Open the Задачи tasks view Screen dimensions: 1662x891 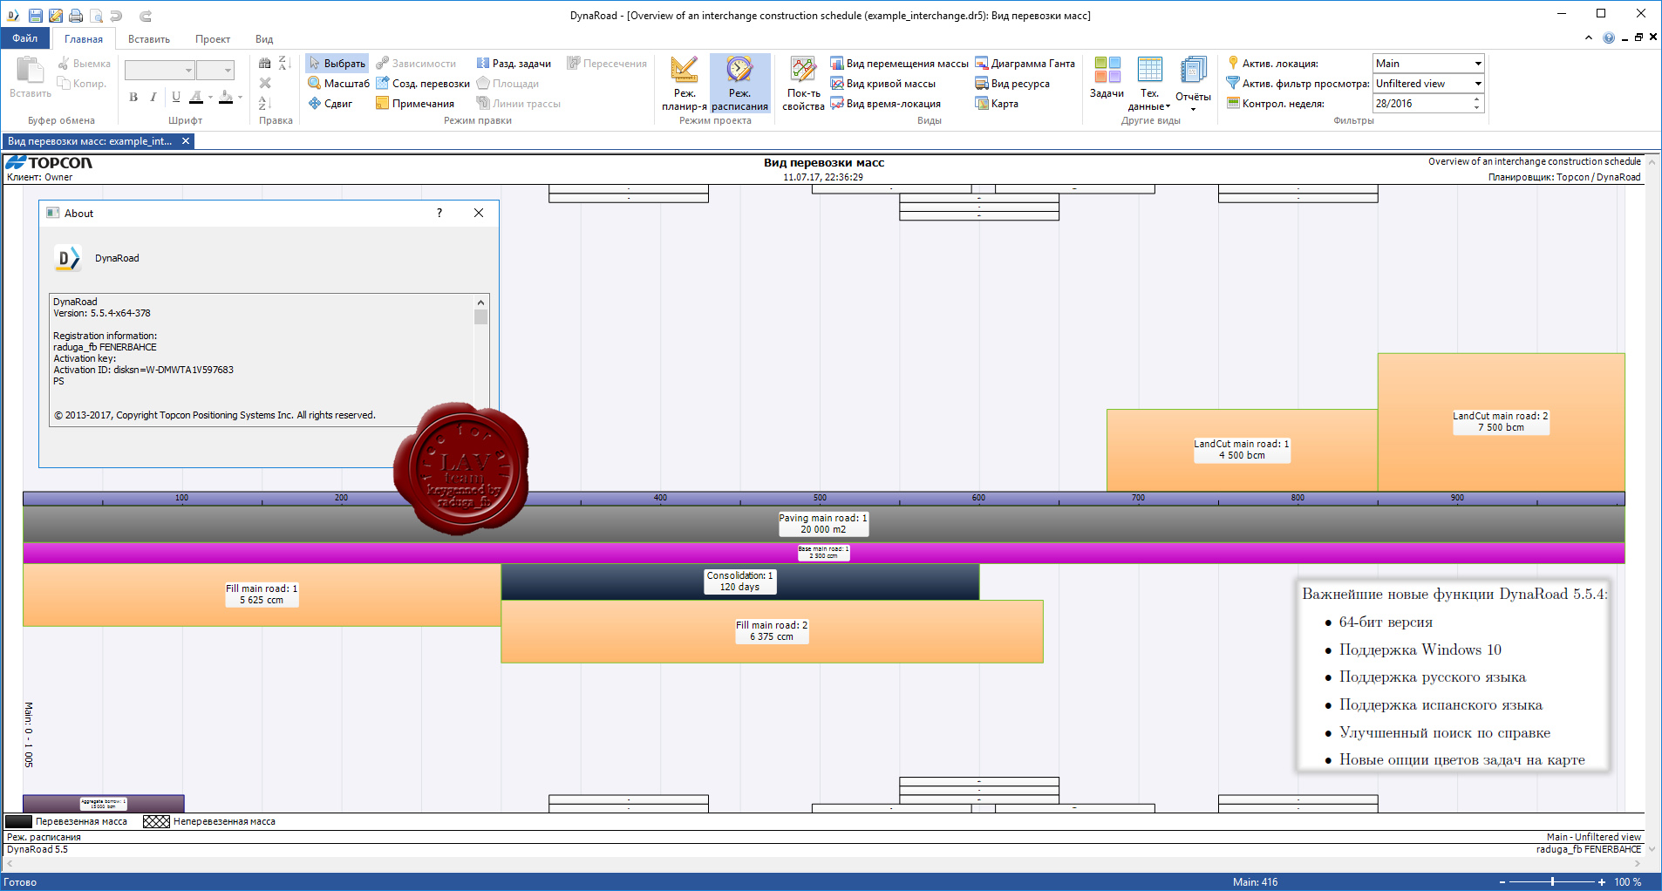pyautogui.click(x=1107, y=78)
